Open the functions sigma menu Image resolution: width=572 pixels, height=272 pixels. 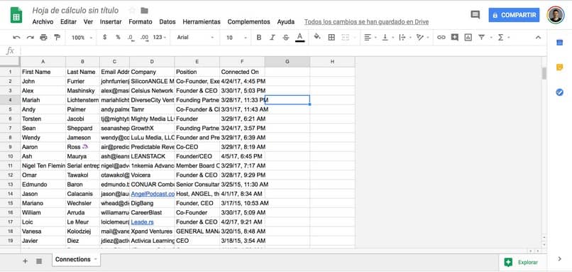tap(501, 37)
